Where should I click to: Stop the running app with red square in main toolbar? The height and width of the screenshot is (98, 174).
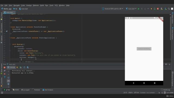[x=158, y=9]
